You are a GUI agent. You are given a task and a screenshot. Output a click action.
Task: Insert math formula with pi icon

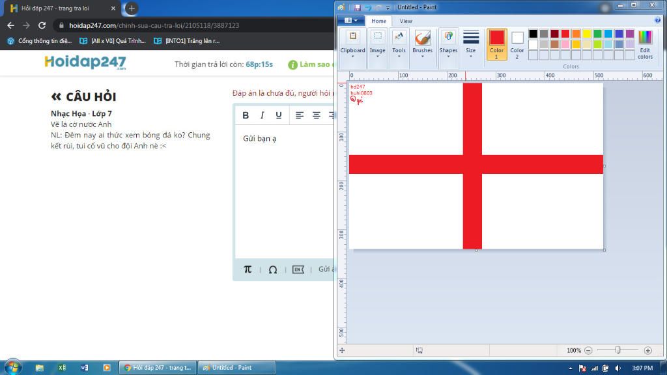[x=248, y=269]
